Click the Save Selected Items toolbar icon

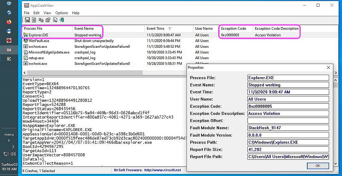27,20
